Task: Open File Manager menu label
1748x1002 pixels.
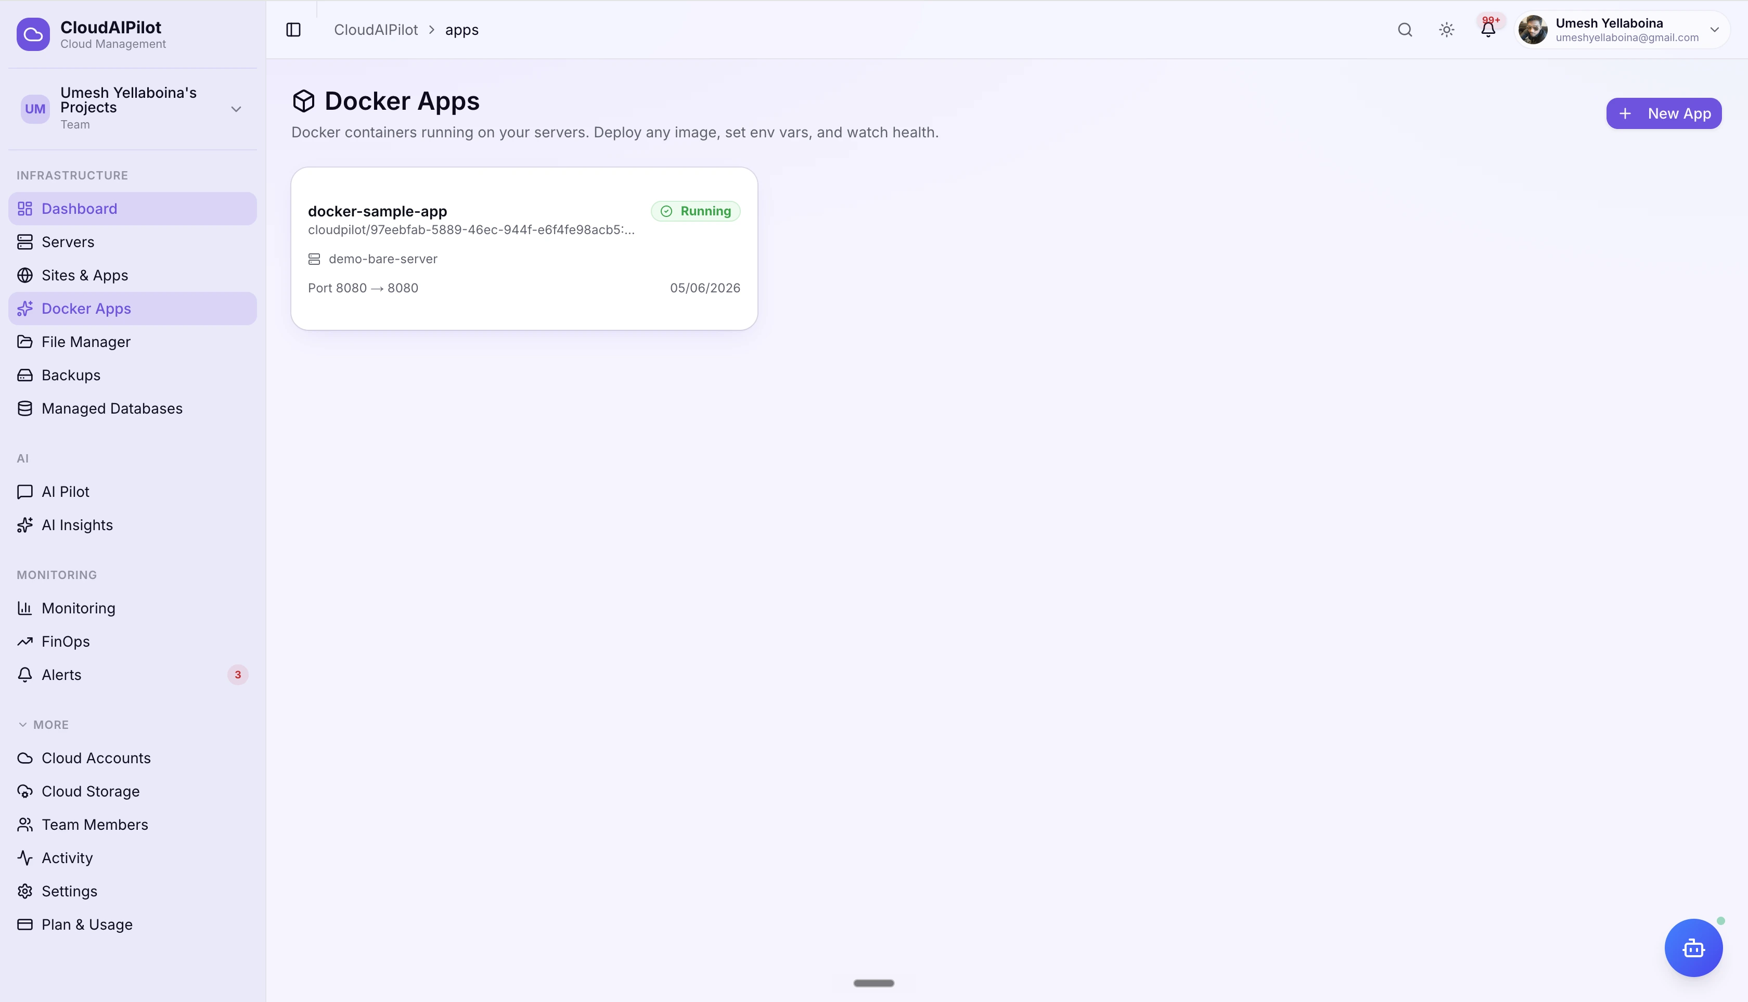Action: coord(86,342)
